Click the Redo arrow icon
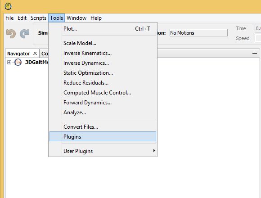The image size is (261, 198). coord(24,33)
